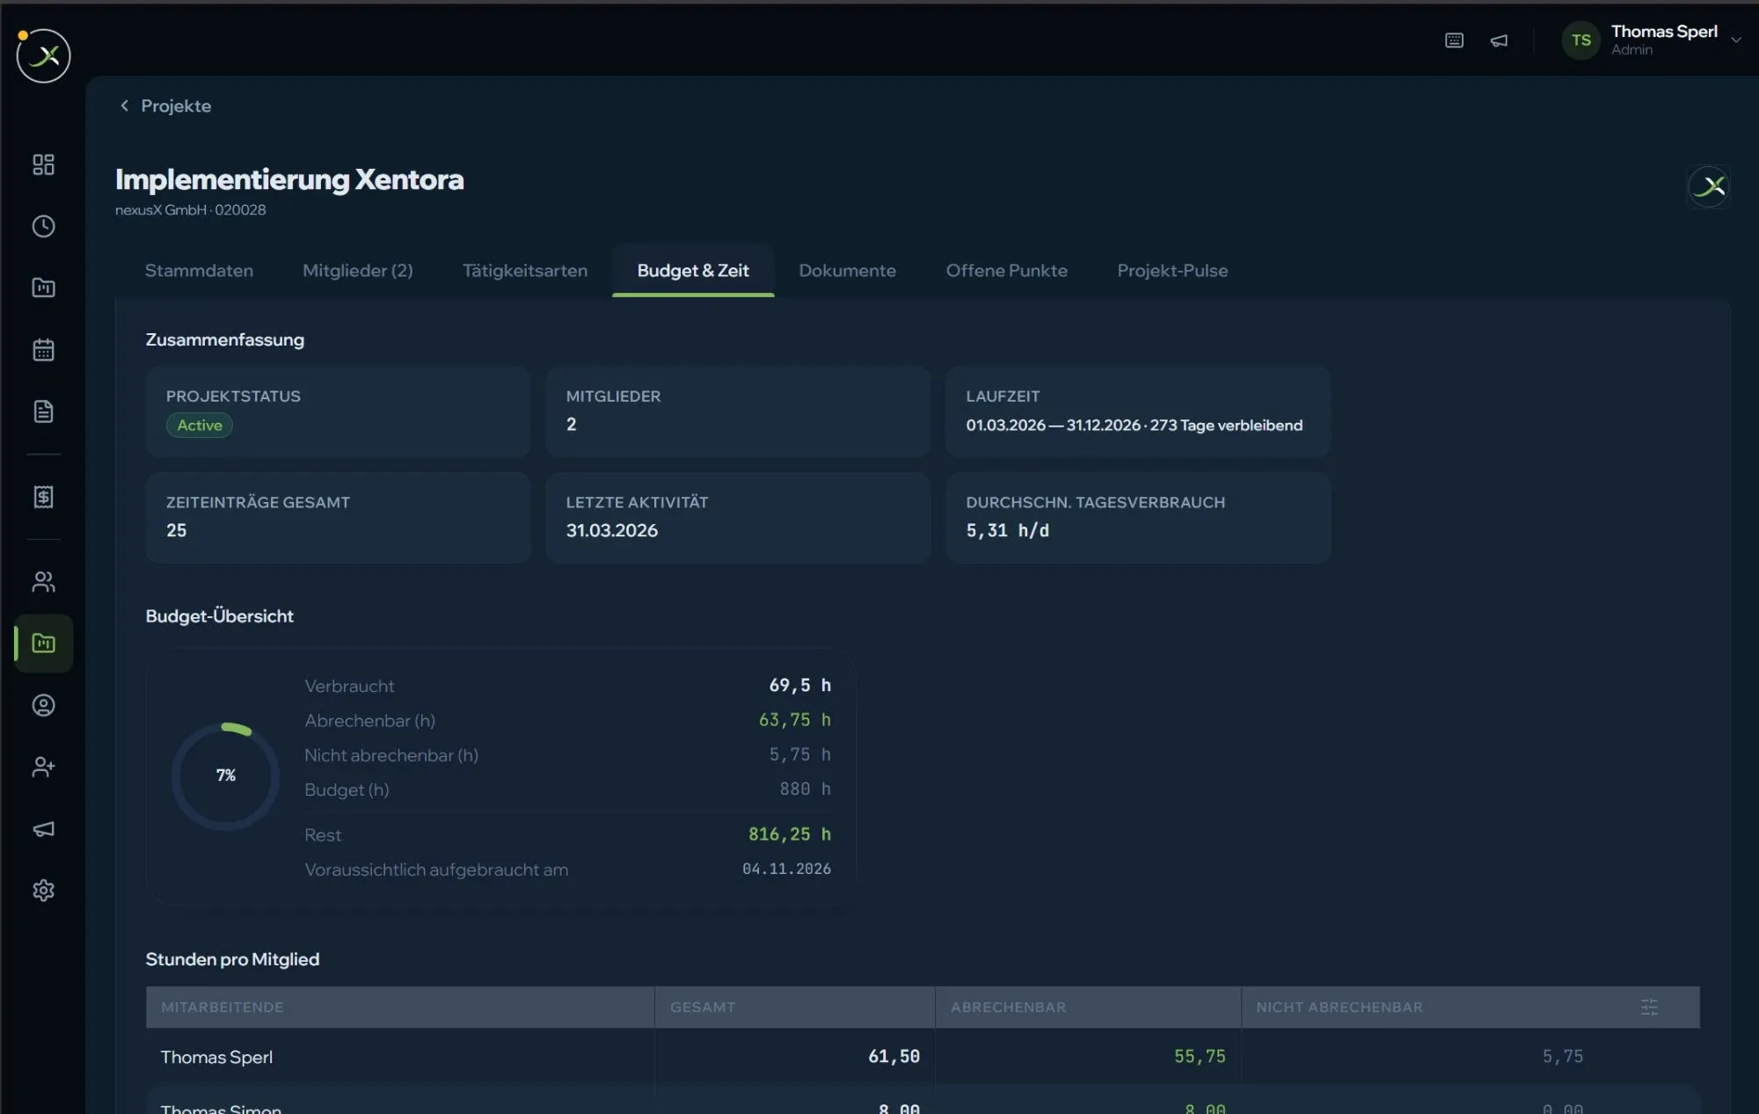Image resolution: width=1759 pixels, height=1114 pixels.
Task: Switch to the Mitglieder (2) tab
Action: [357, 271]
